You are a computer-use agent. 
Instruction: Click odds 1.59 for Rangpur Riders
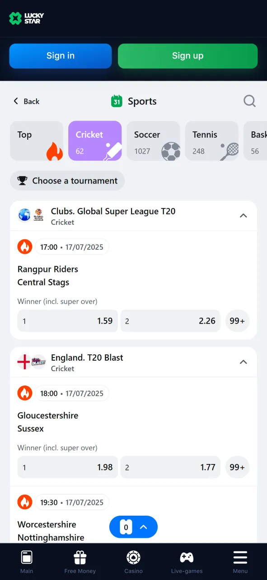[67, 320]
